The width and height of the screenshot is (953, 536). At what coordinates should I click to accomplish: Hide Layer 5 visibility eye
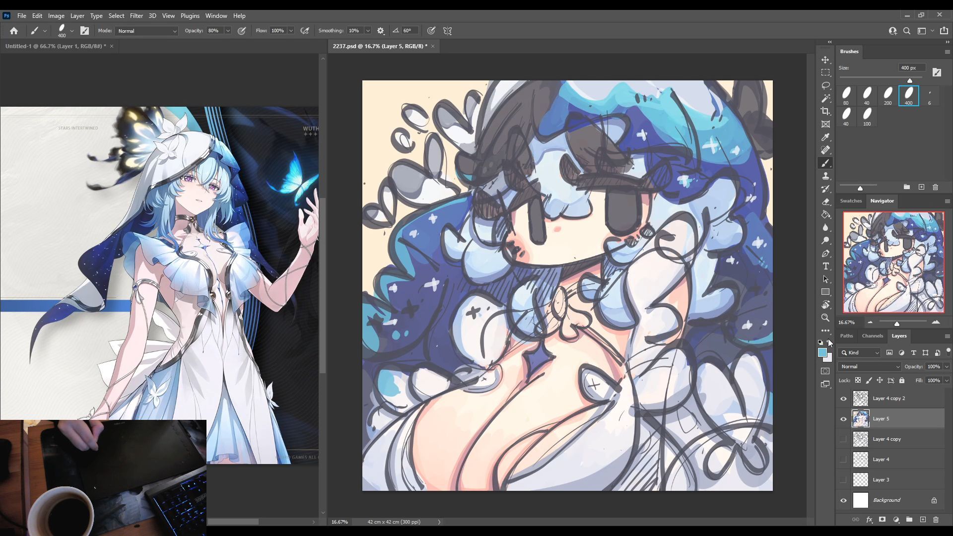click(x=843, y=419)
